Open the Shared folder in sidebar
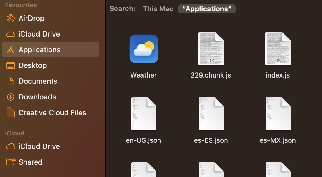The height and width of the screenshot is (177, 322). pyautogui.click(x=30, y=162)
